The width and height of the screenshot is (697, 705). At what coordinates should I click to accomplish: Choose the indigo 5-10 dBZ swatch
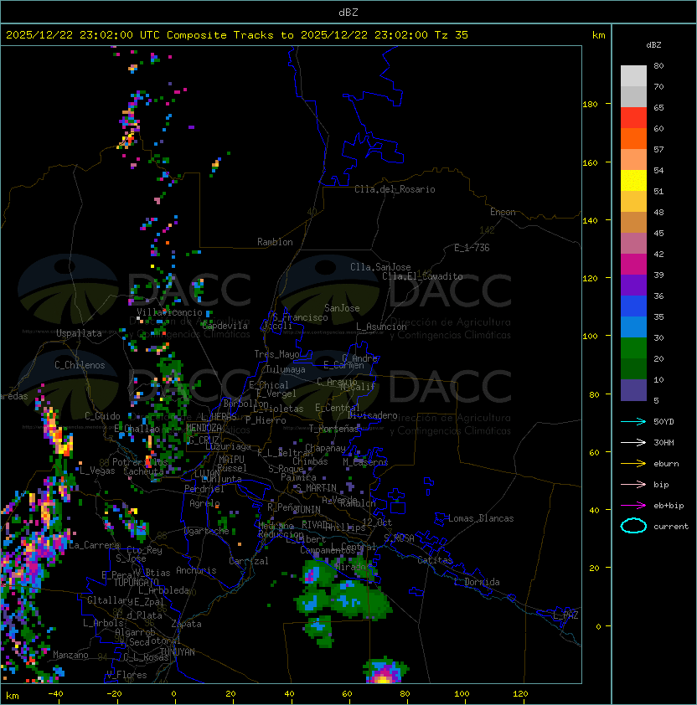tap(633, 390)
